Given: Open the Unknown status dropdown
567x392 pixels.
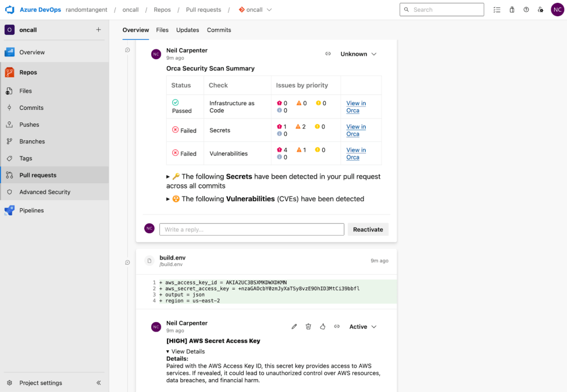Looking at the screenshot, I should pos(358,54).
